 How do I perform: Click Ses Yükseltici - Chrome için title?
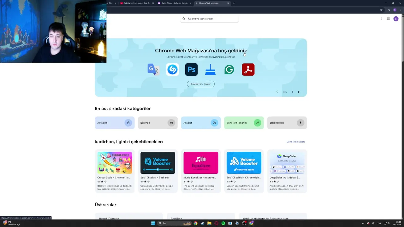point(244,178)
